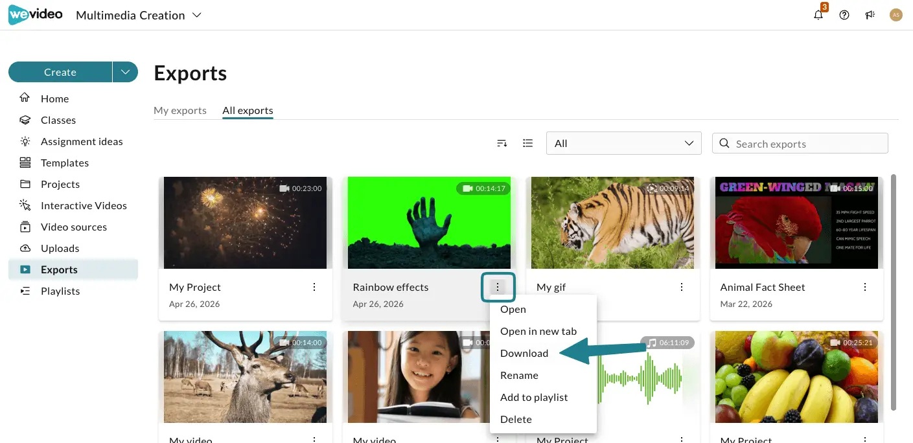Click the Home sidebar icon

25,98
